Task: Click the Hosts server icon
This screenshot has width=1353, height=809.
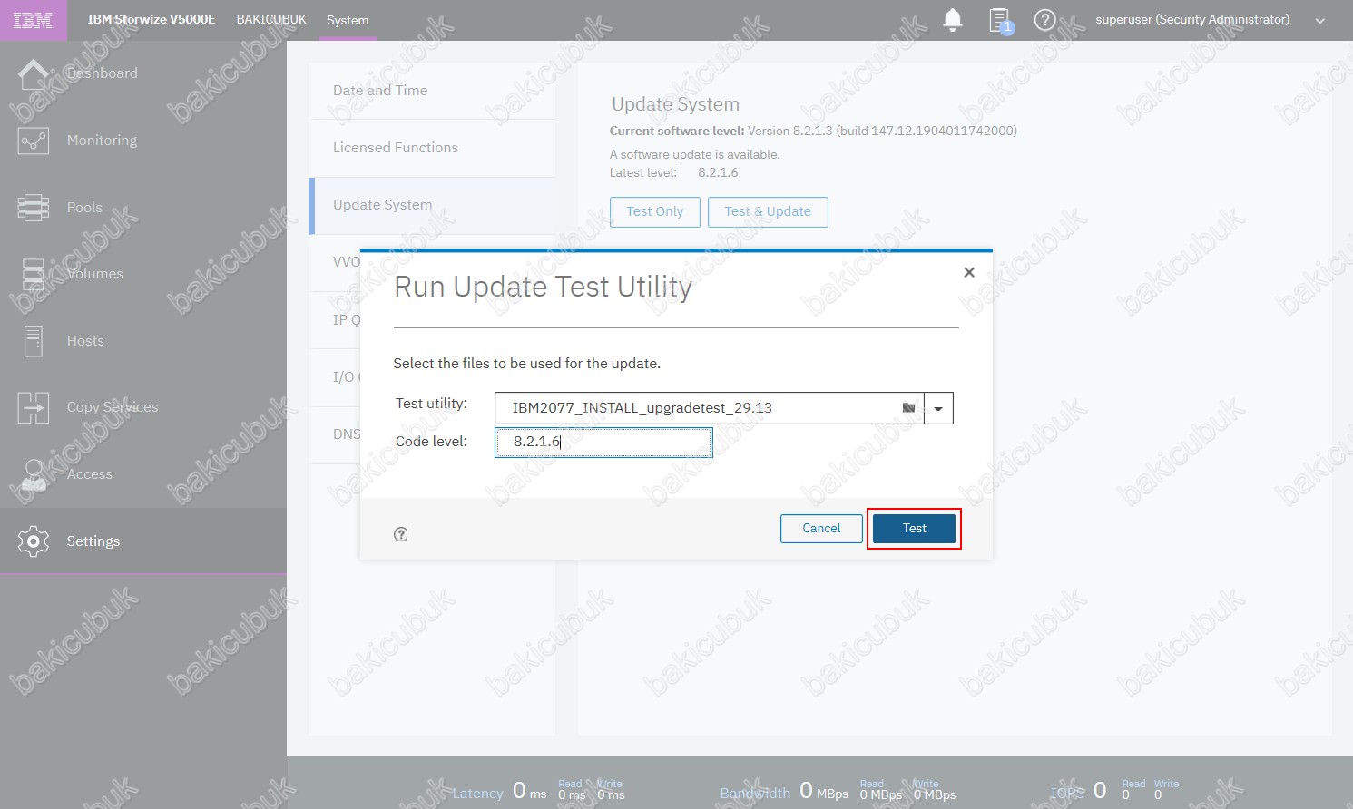Action: (34, 341)
